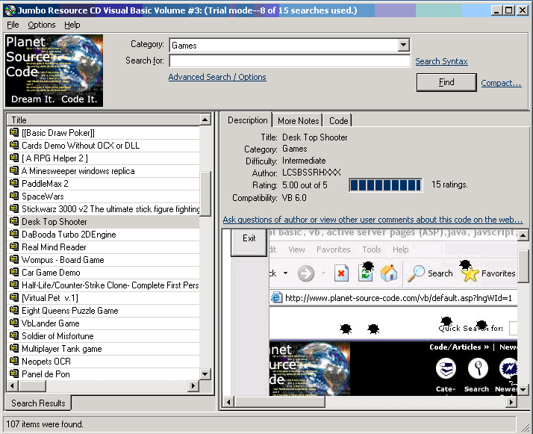The width and height of the screenshot is (533, 434).
Task: Expand the Category dropdown arrow
Action: [x=403, y=45]
